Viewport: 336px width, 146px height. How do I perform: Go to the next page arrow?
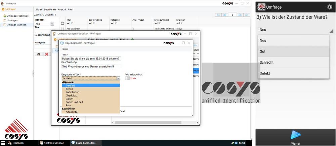241,15
